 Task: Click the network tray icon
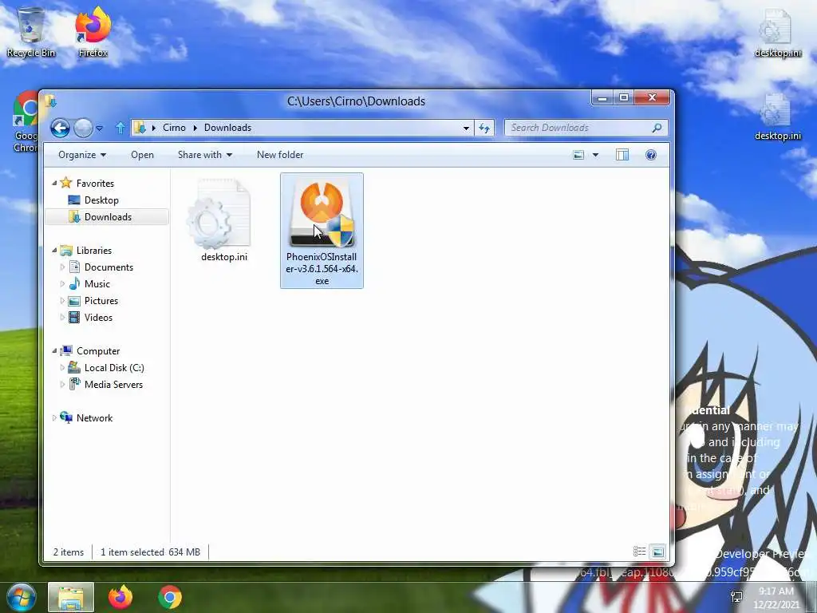[x=736, y=597]
